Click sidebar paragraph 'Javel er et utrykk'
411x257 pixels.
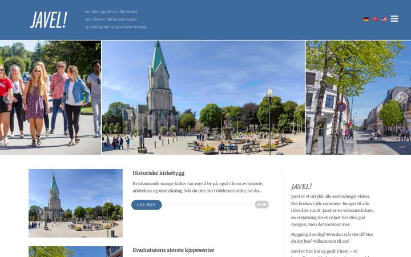coord(332,210)
